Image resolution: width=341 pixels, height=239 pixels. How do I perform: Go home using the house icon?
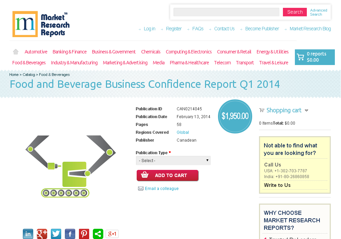click(15, 51)
